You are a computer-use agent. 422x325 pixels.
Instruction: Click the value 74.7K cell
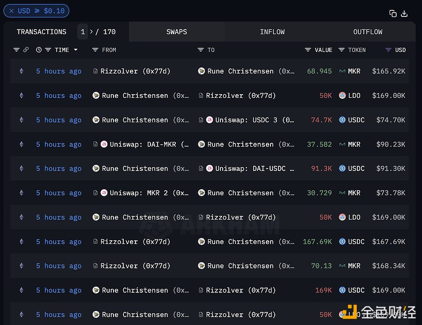point(322,120)
